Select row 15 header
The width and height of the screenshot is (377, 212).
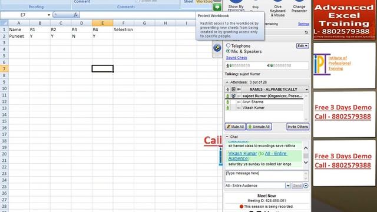4,121
